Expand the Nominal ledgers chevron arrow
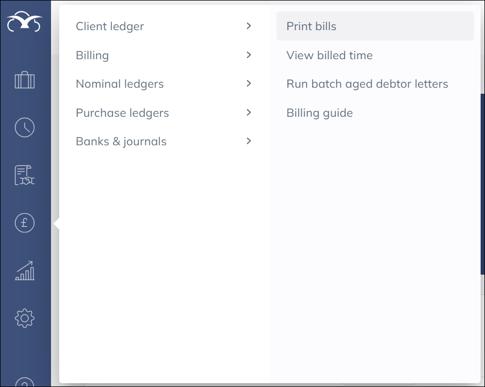Image resolution: width=485 pixels, height=387 pixels. 249,84
